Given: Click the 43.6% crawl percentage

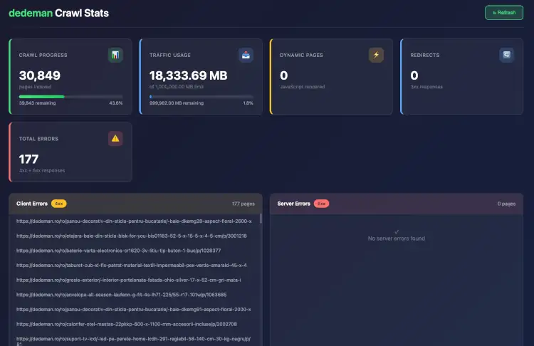Looking at the screenshot, I should 116,103.
